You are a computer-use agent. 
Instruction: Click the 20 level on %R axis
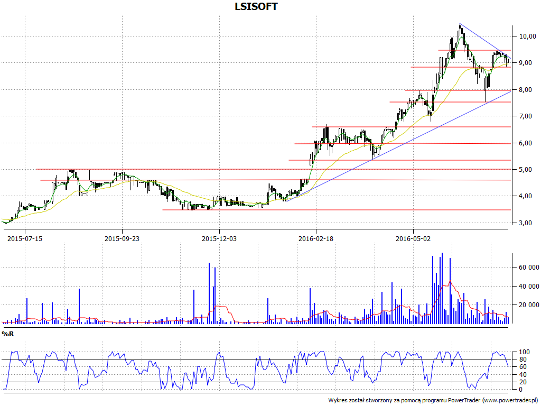pos(523,382)
